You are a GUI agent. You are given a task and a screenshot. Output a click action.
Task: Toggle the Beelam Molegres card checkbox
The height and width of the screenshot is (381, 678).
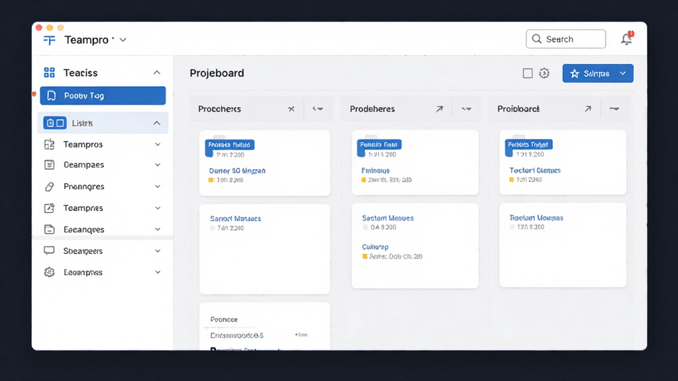coord(512,227)
